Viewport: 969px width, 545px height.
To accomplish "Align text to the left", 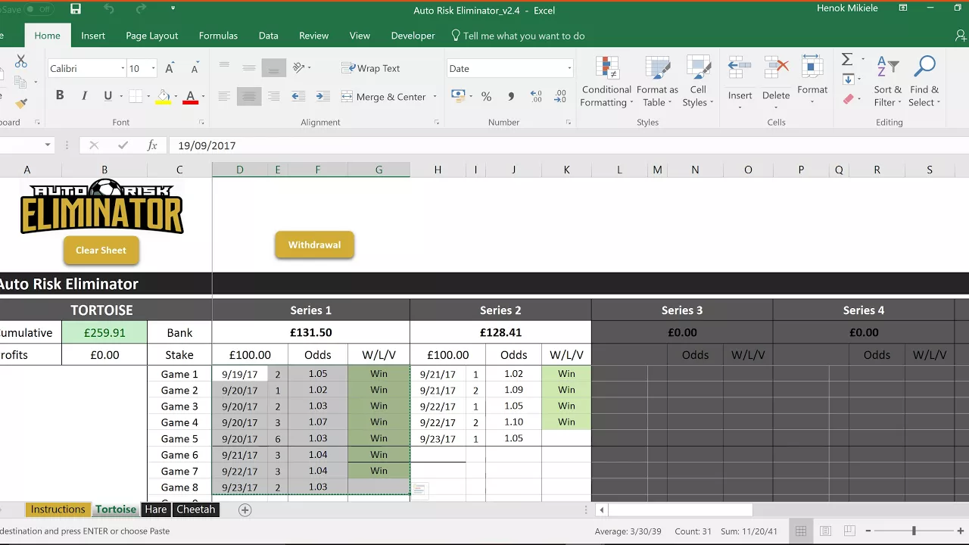I will 224,96.
